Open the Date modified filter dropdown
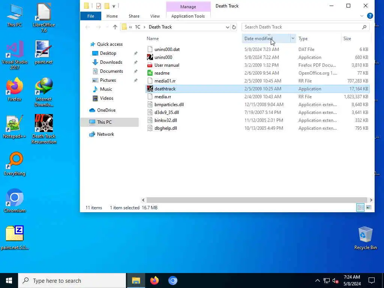This screenshot has width=384, height=288. point(292,39)
